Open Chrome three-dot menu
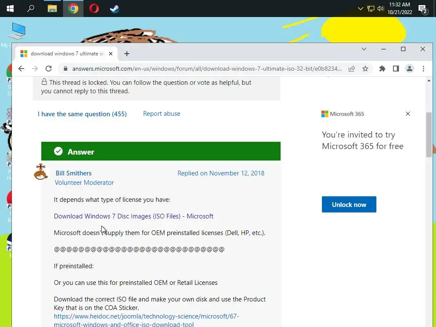The width and height of the screenshot is (436, 327). pos(424,69)
